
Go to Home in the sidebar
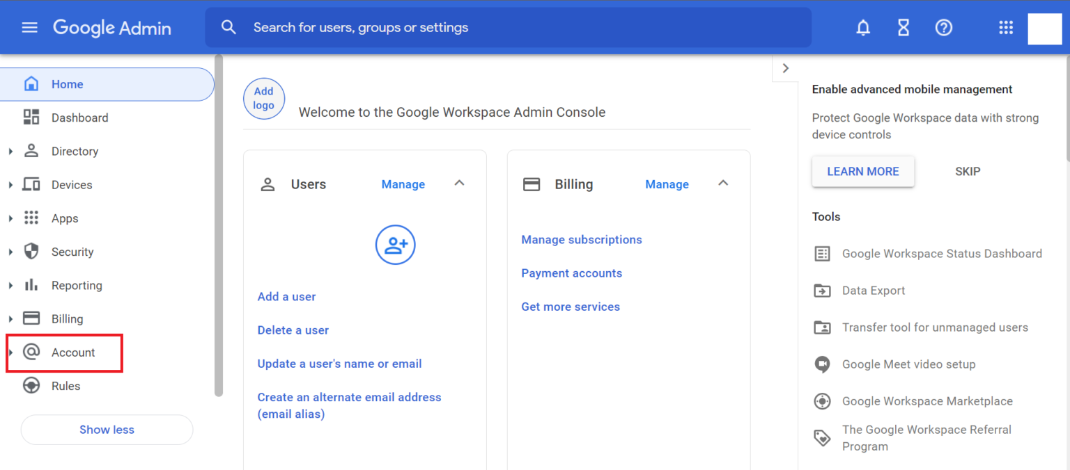tap(67, 83)
